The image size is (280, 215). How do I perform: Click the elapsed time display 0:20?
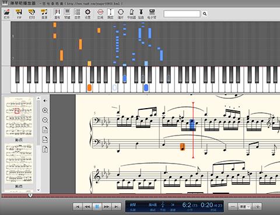[x=206, y=205]
